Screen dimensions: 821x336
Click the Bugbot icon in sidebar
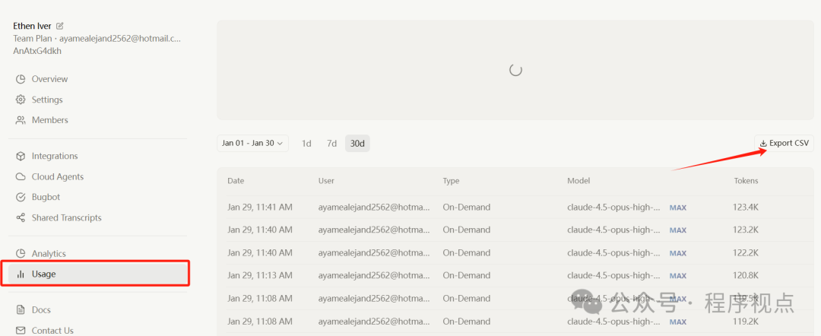21,197
